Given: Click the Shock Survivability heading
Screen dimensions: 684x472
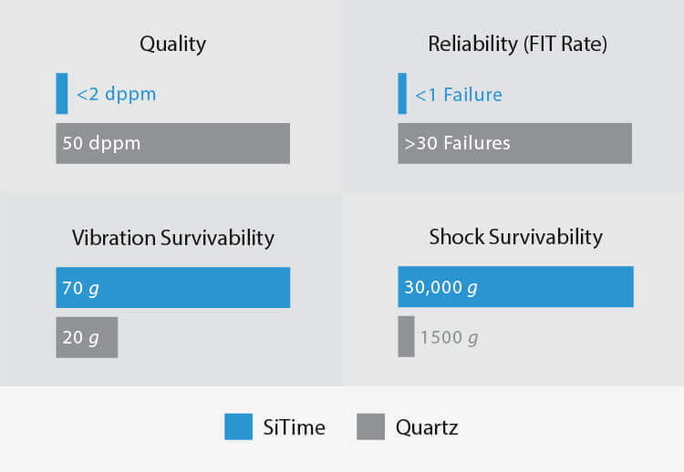Looking at the screenshot, I should [515, 237].
